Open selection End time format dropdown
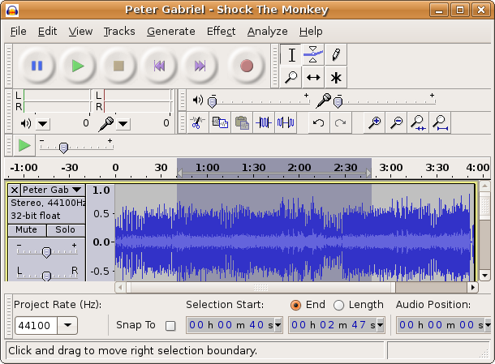 point(380,325)
